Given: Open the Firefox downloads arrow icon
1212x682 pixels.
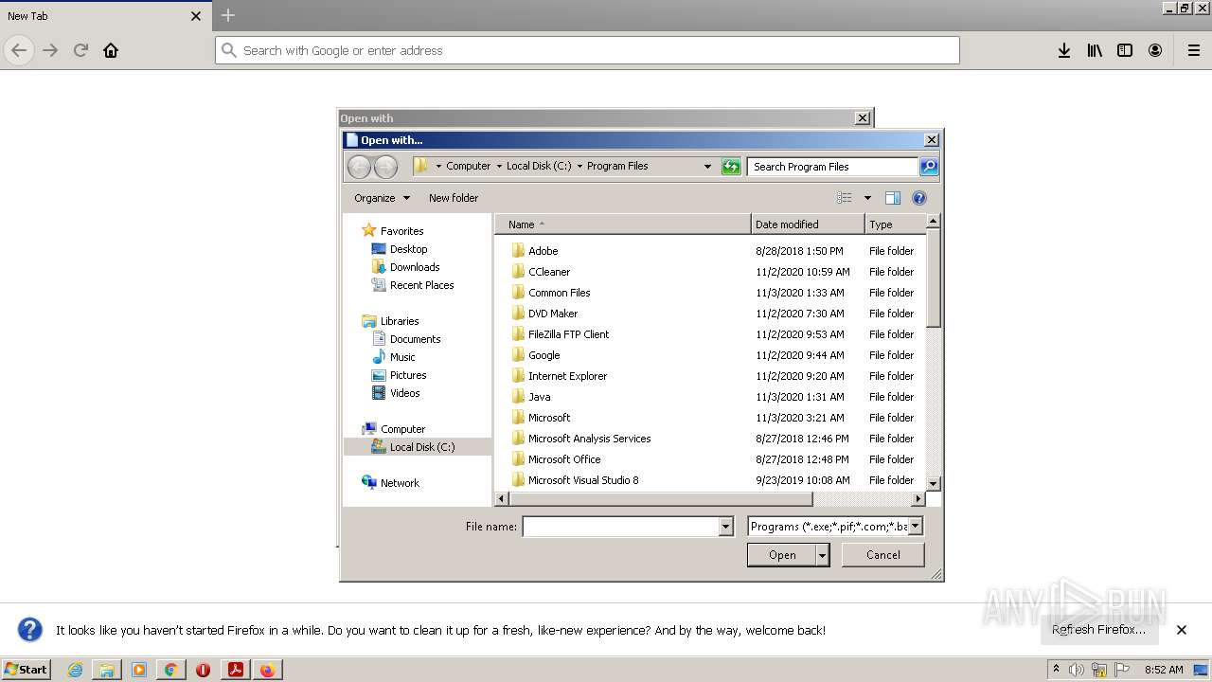Looking at the screenshot, I should [x=1064, y=50].
